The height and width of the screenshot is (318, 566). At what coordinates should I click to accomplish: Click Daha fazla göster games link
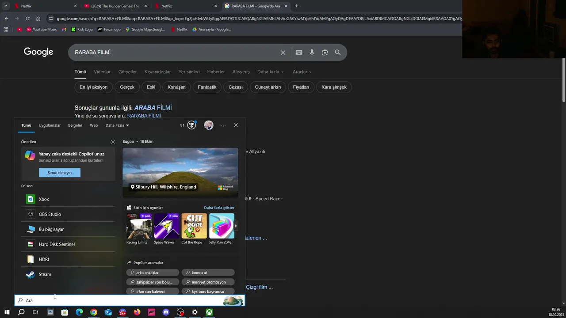[x=219, y=208]
